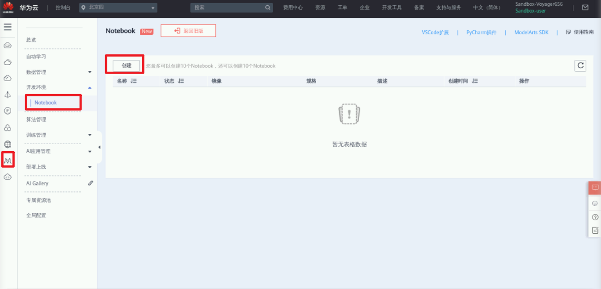Open VSCode扩展 link

pyautogui.click(x=435, y=33)
